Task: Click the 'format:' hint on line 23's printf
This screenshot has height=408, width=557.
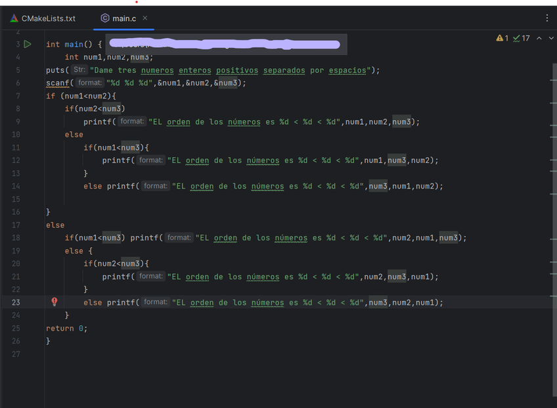Action: coord(156,302)
